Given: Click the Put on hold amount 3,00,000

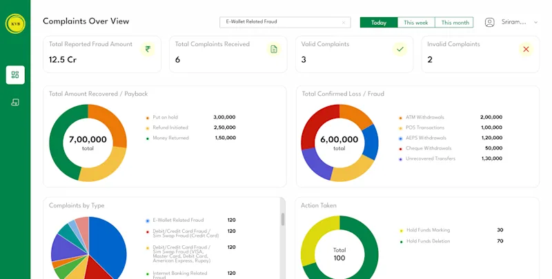Looking at the screenshot, I should click(x=224, y=117).
